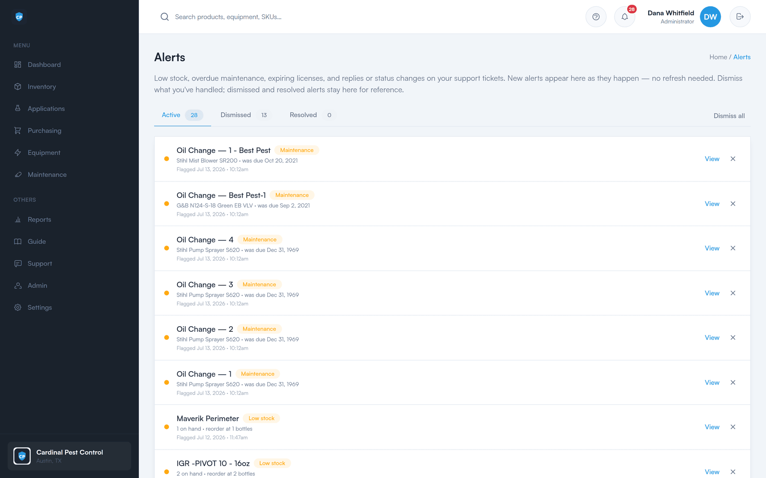Image resolution: width=766 pixels, height=478 pixels.
Task: View the Maverik Perimeter alert
Action: (712, 427)
